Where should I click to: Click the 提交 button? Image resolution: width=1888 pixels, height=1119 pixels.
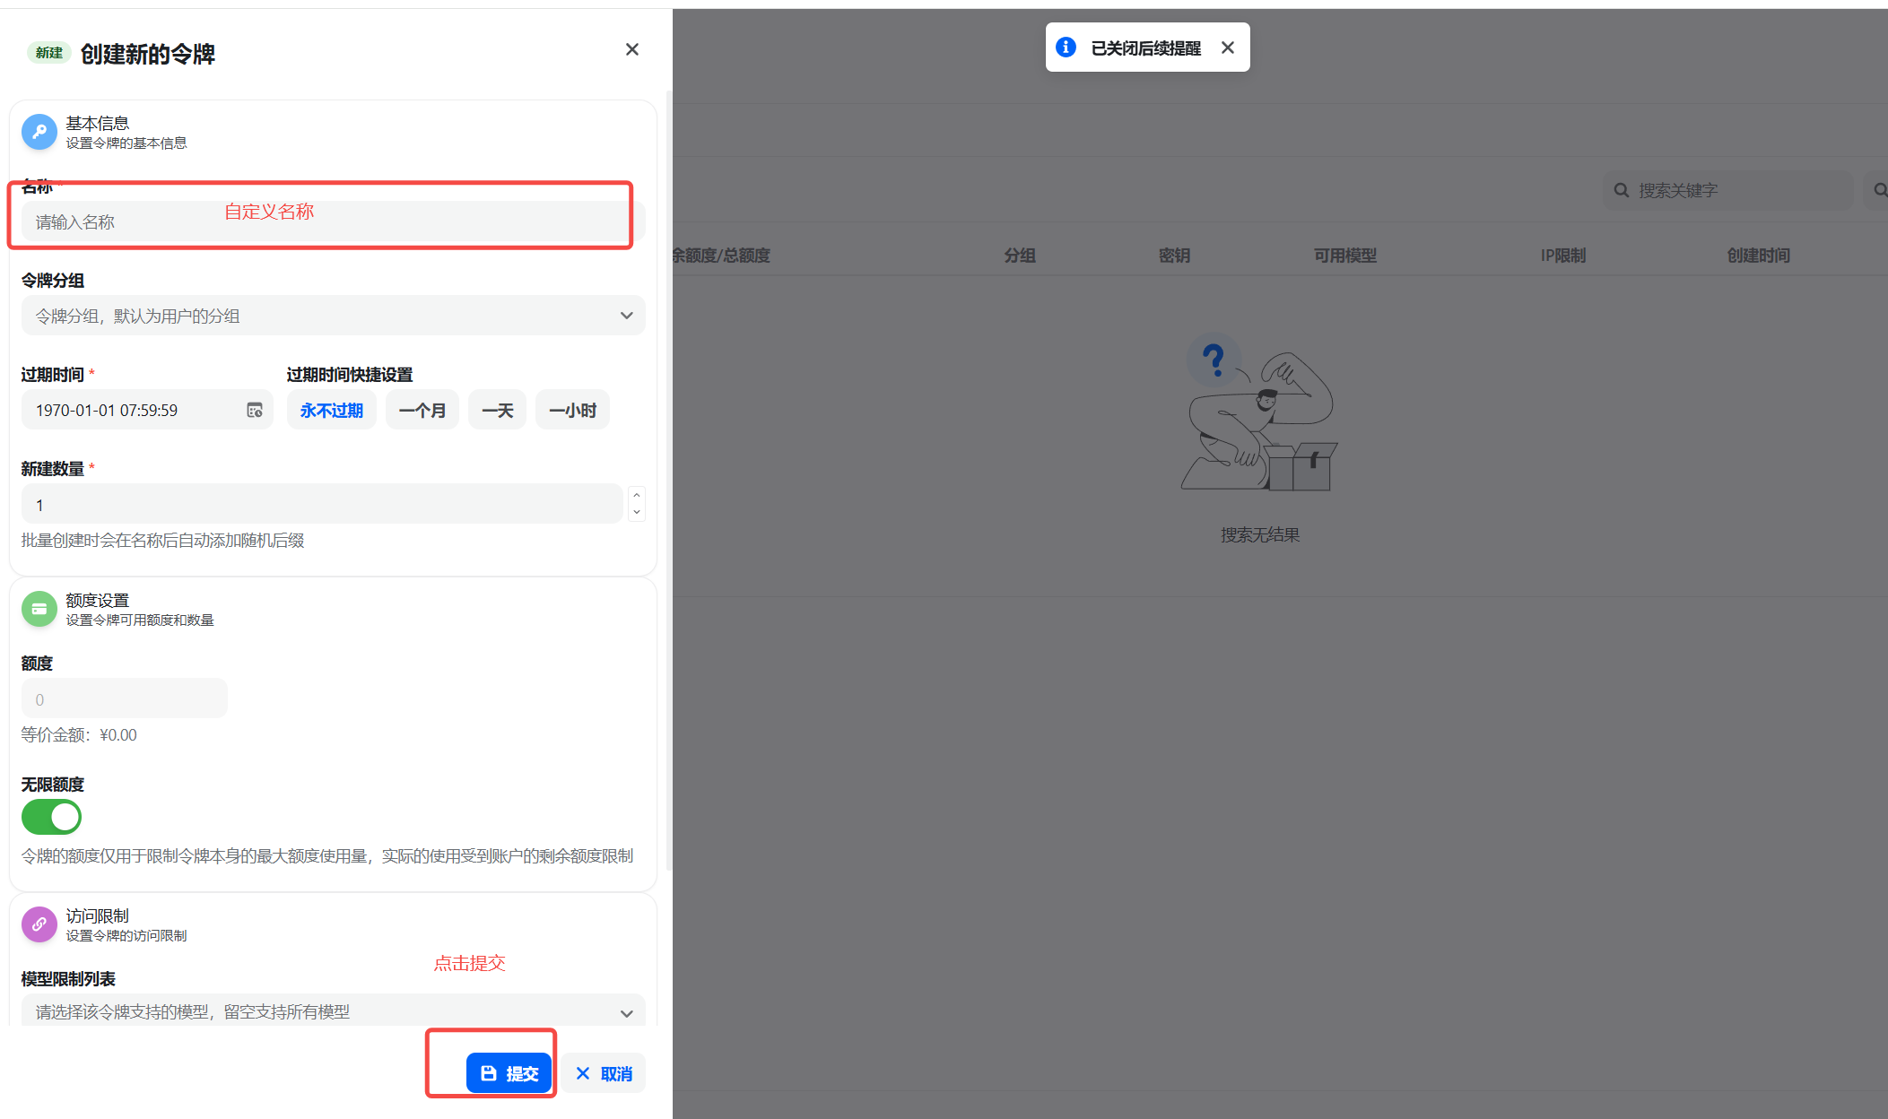[509, 1072]
